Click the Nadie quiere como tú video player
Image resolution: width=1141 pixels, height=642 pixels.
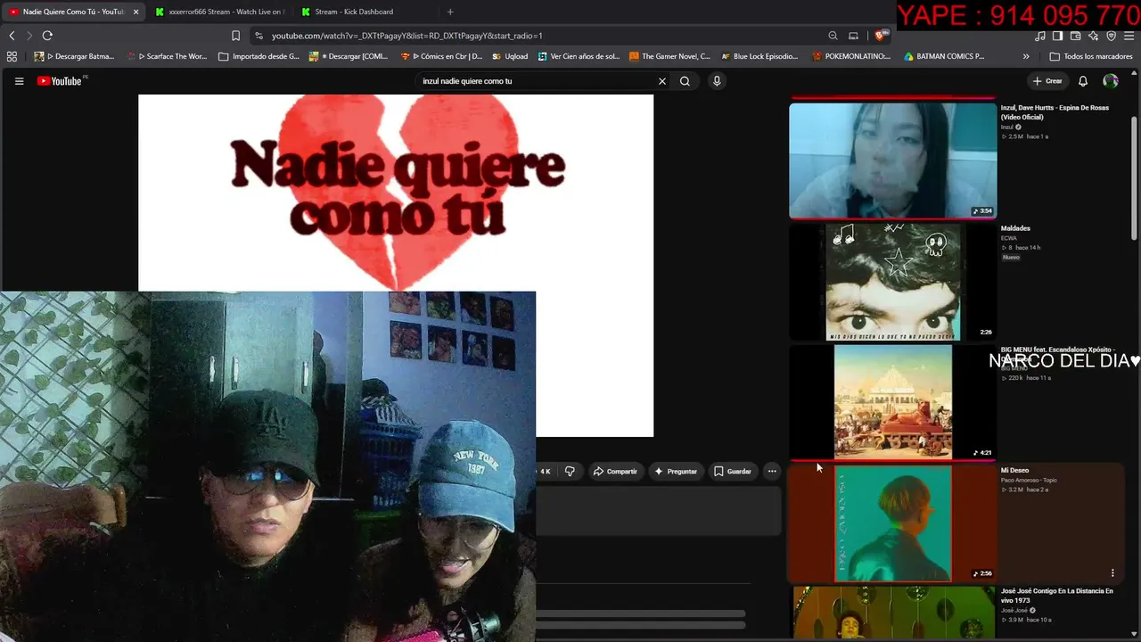396,266
